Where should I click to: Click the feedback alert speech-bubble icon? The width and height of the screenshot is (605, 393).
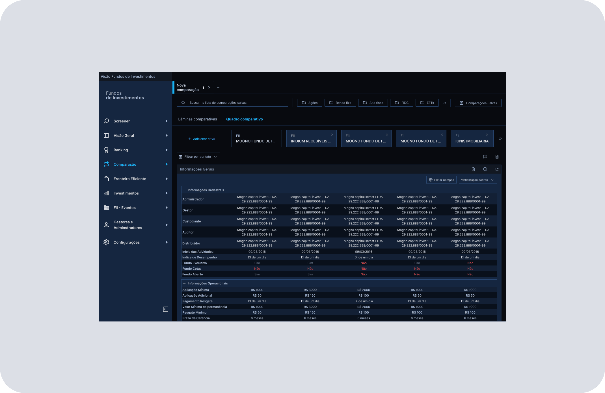coord(485,157)
